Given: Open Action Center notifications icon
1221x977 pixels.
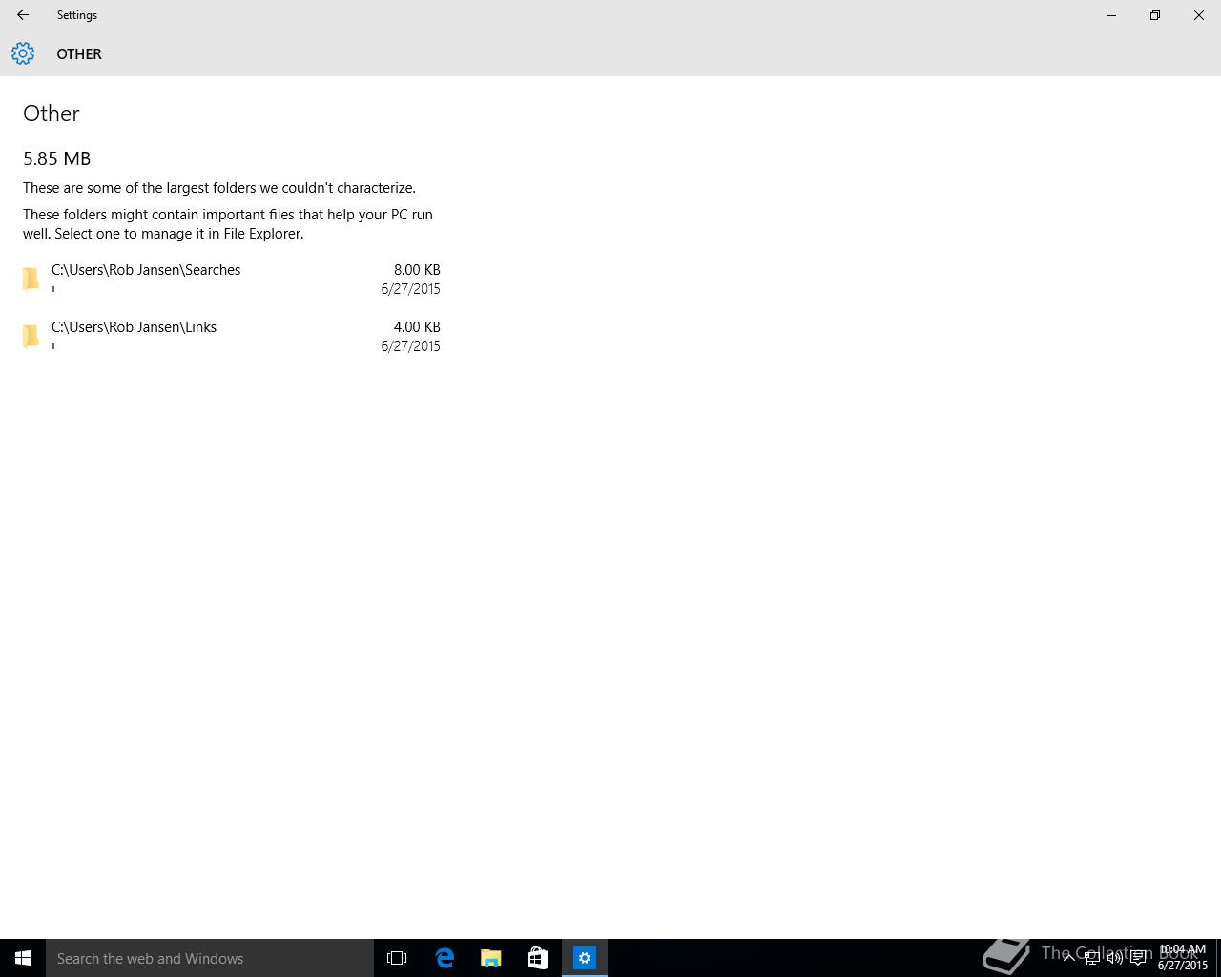Looking at the screenshot, I should (1138, 958).
